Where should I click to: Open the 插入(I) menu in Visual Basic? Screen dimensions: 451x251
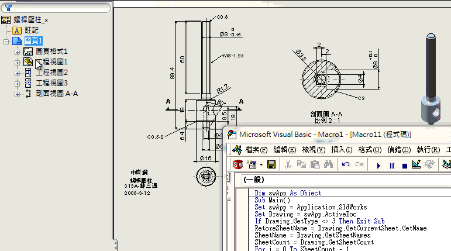pyautogui.click(x=342, y=150)
